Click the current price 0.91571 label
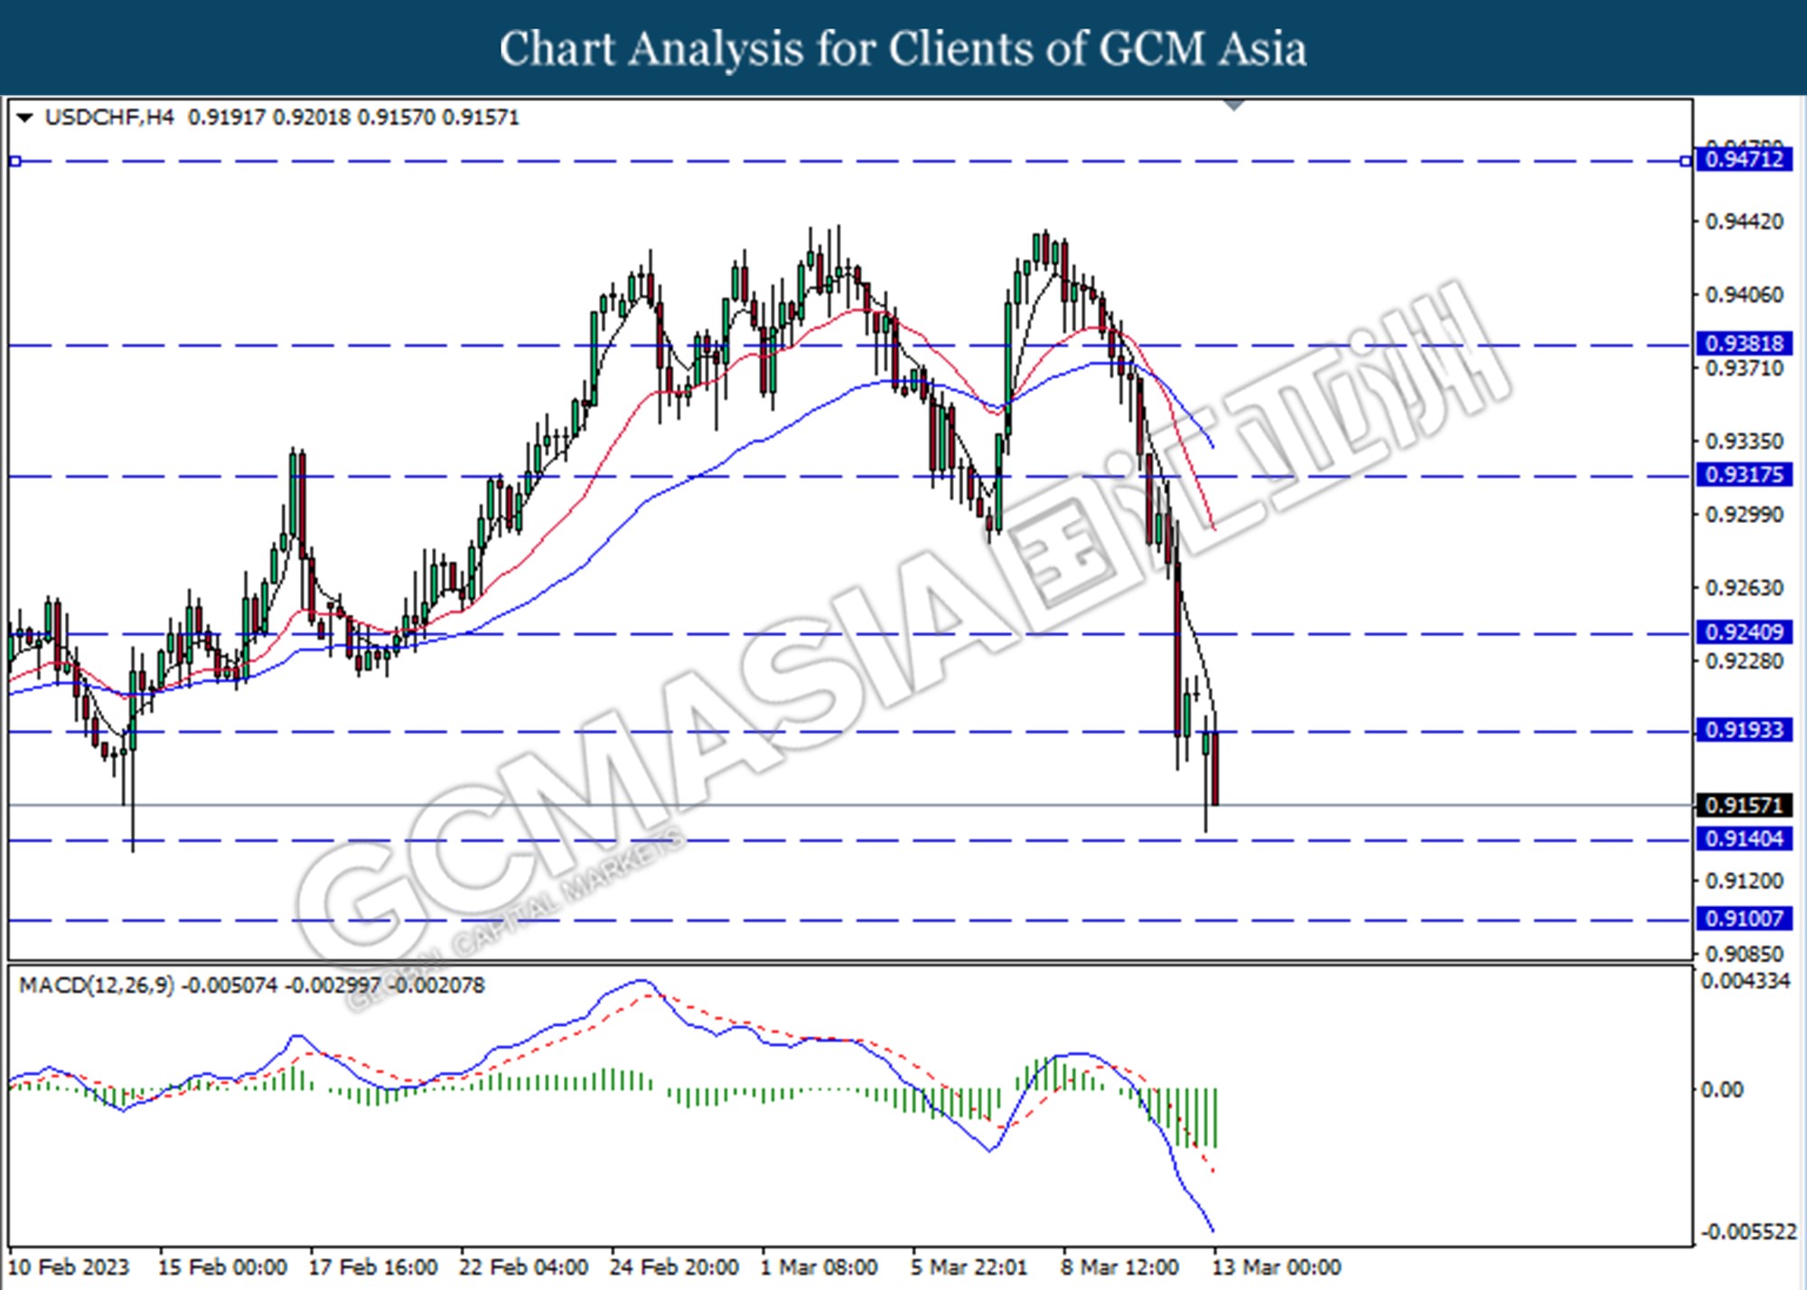The image size is (1807, 1290). [1744, 805]
